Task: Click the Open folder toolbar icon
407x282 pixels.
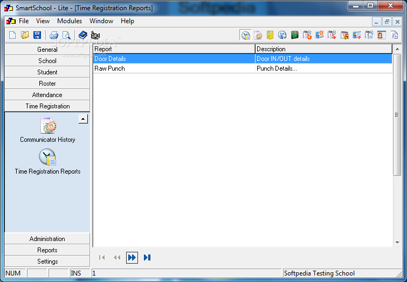Action: pos(25,35)
